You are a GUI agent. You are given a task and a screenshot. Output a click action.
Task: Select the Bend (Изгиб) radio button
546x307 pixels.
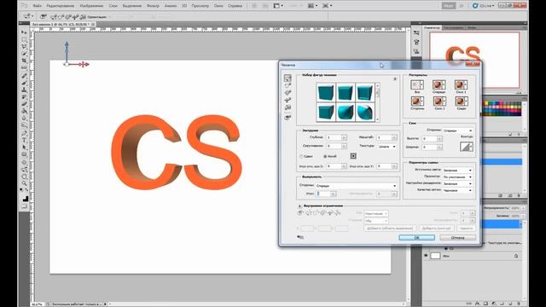click(325, 157)
